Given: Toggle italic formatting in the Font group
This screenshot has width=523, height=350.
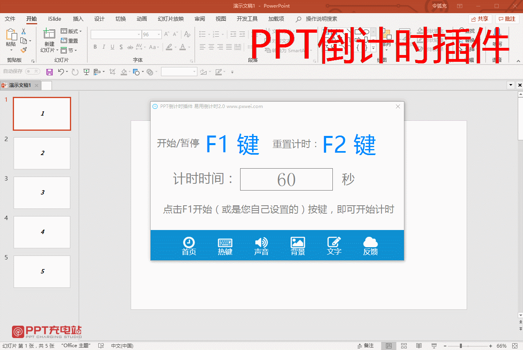Looking at the screenshot, I should tap(103, 47).
